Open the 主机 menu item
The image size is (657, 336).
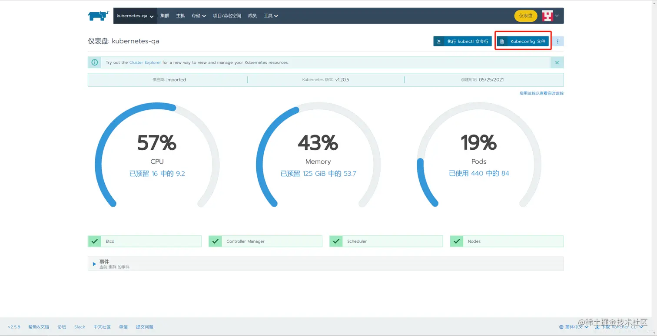180,16
